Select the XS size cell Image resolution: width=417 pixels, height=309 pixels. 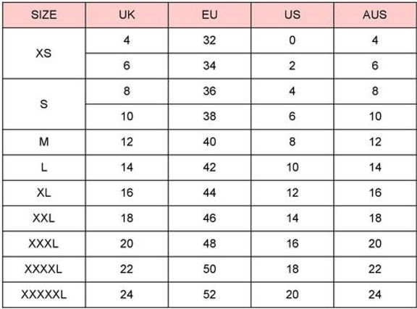point(44,53)
